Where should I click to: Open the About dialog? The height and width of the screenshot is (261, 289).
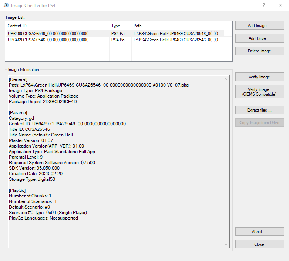259,232
